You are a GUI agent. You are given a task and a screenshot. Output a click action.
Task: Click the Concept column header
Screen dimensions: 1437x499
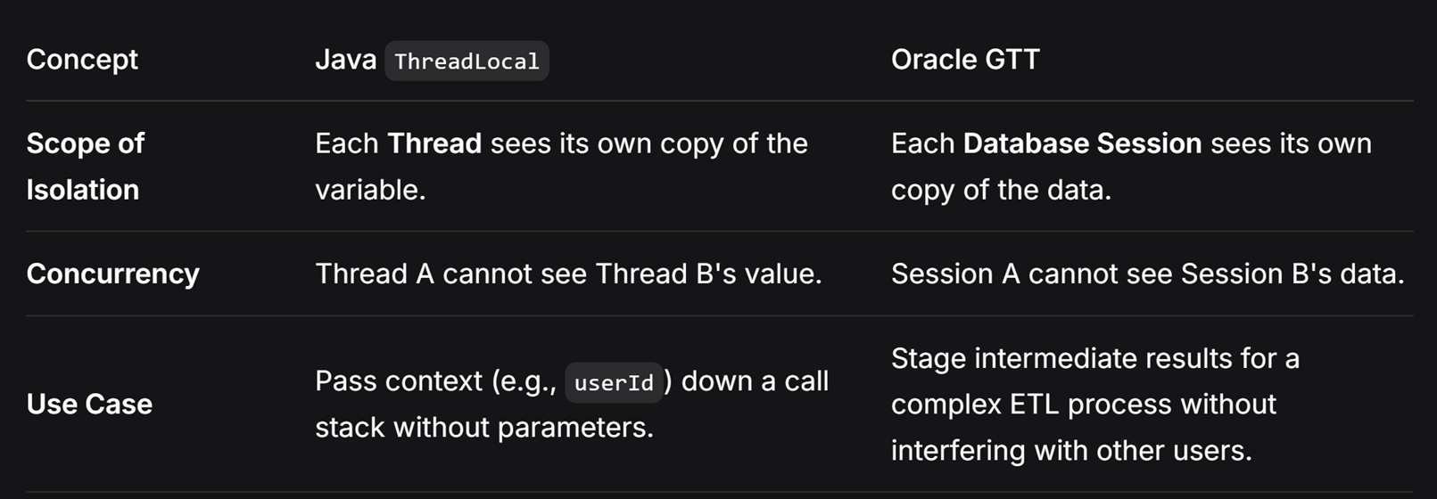click(82, 60)
